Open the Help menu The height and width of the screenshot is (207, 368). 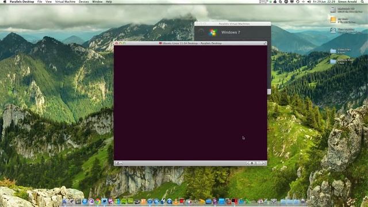[109, 2]
